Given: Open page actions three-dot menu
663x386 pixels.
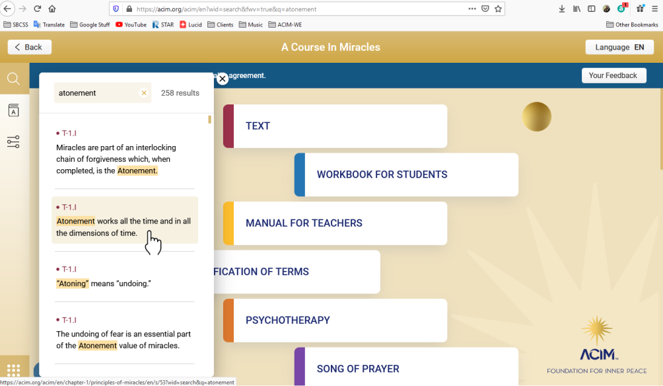Looking at the screenshot, I should point(472,9).
